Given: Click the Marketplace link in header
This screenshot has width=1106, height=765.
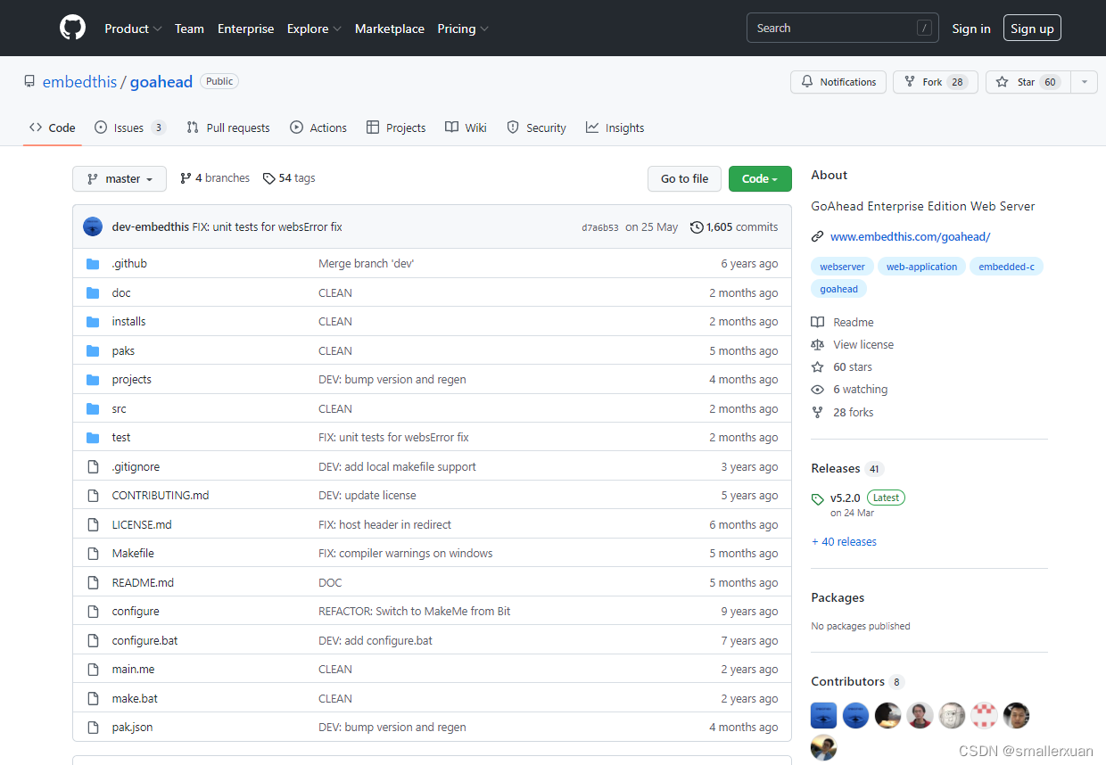Looking at the screenshot, I should [390, 29].
